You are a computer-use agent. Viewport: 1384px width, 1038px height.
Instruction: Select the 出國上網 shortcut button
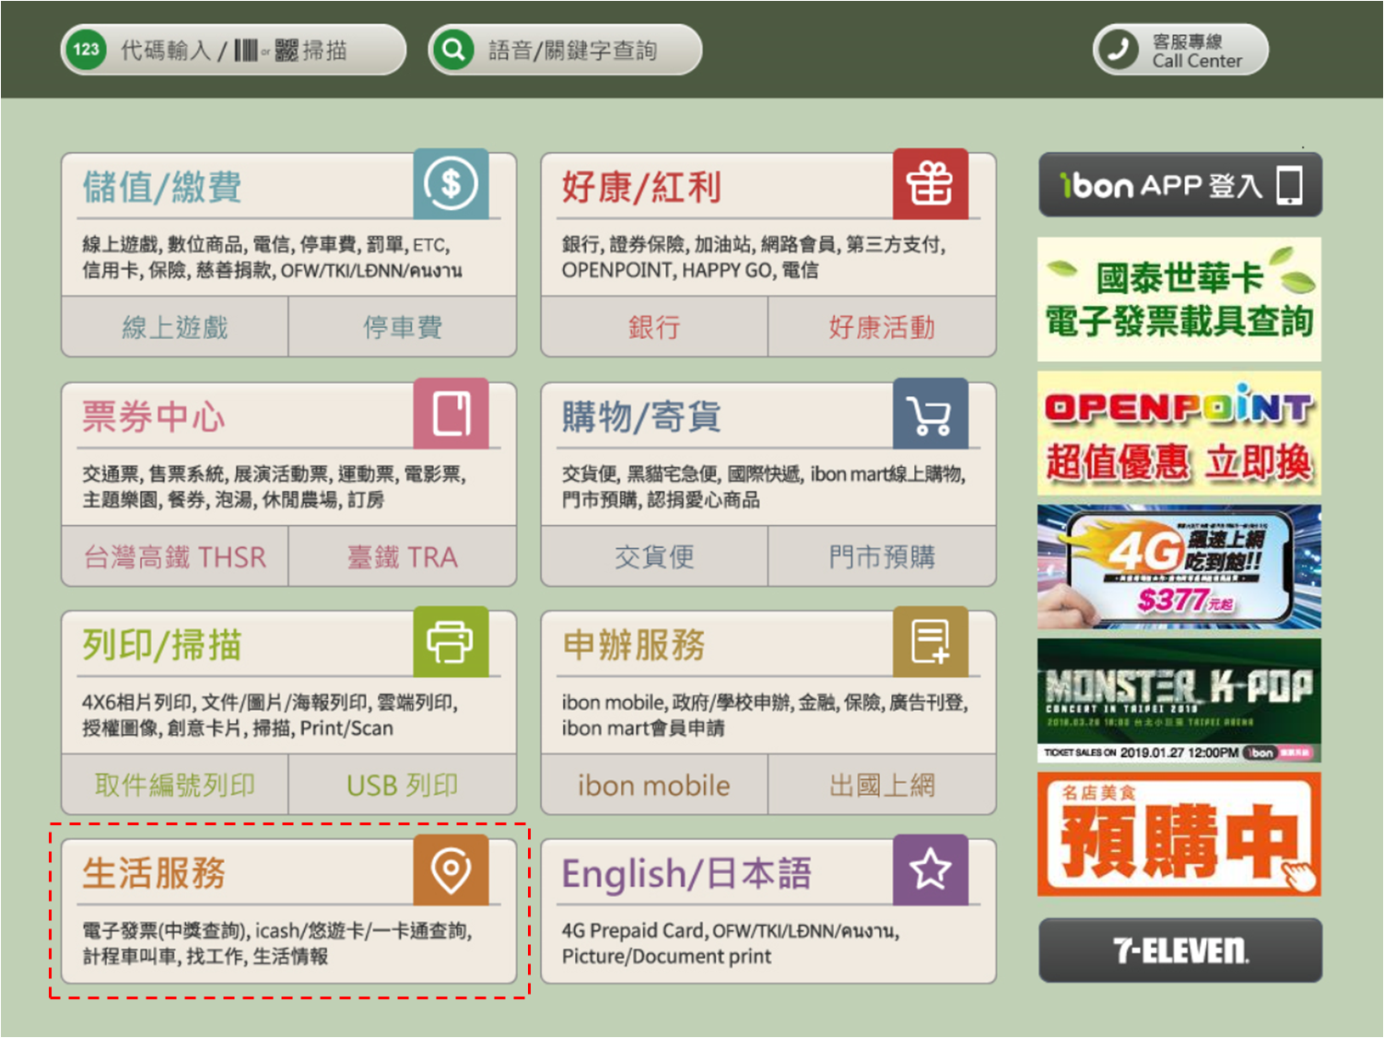pos(882,785)
